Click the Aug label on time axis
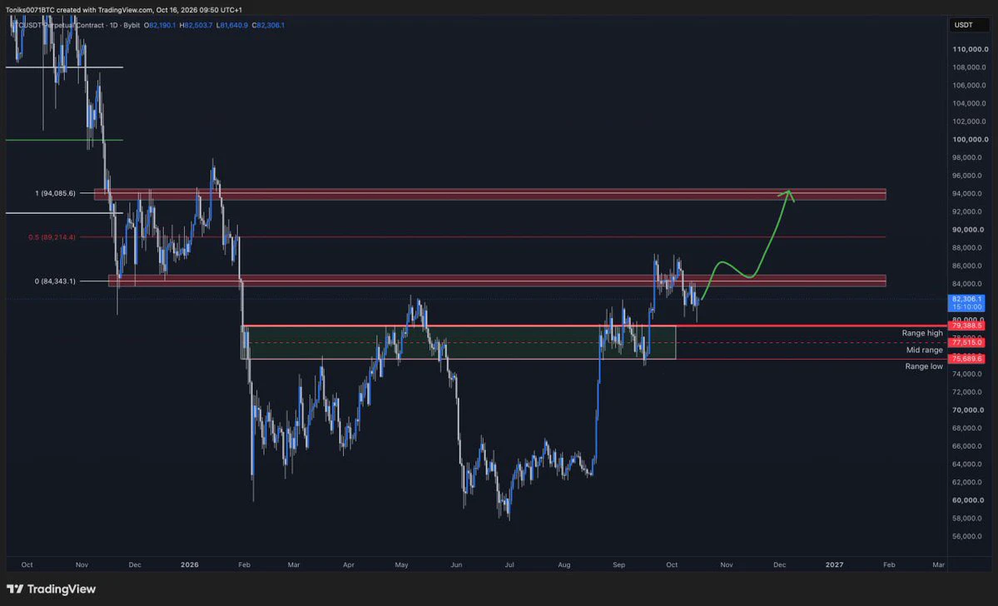The width and height of the screenshot is (998, 606). (x=564, y=564)
